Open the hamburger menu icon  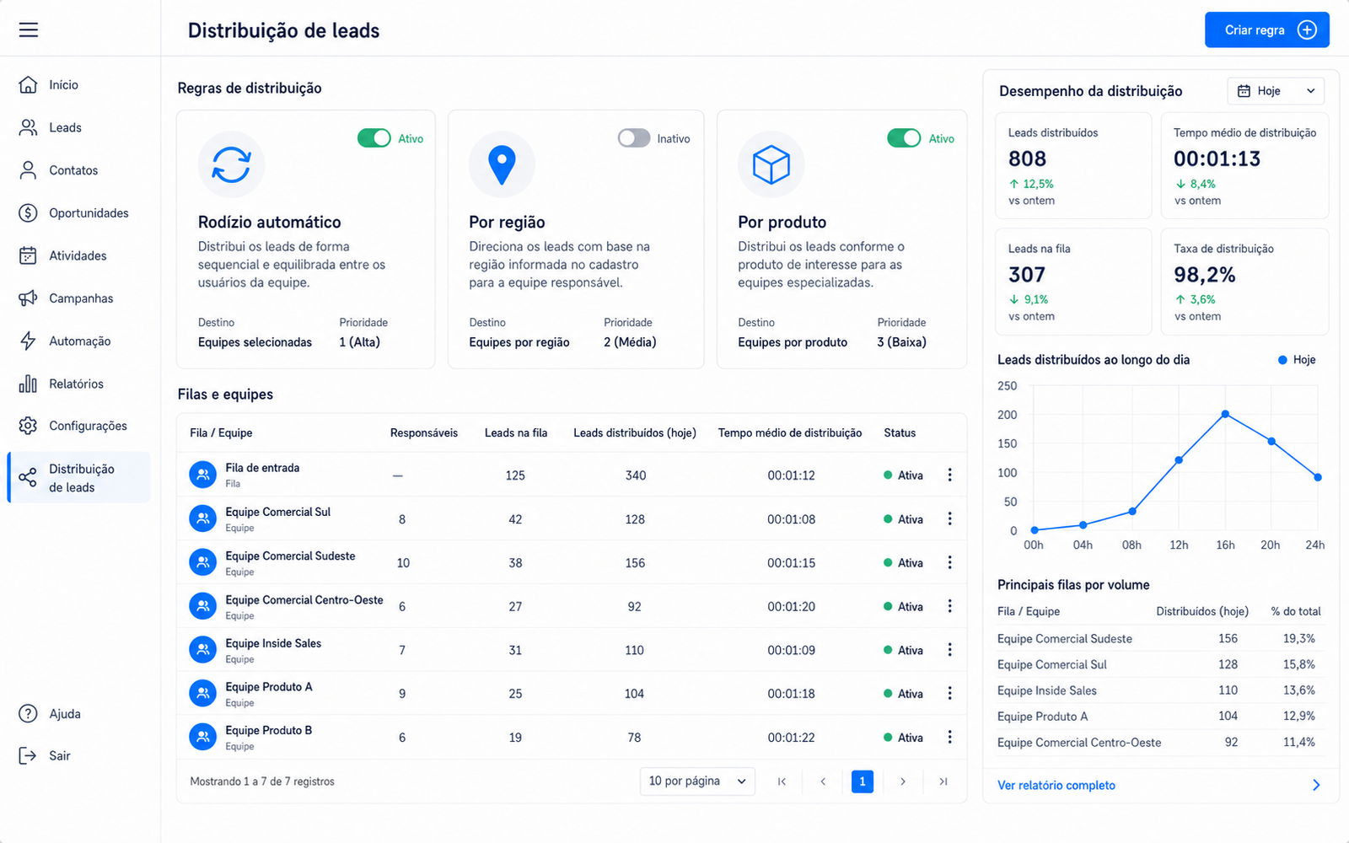coord(29,30)
